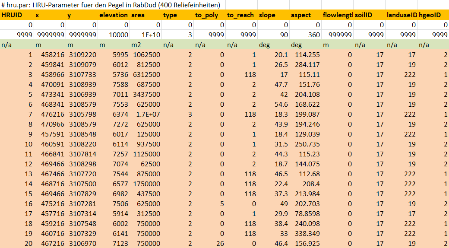Viewport: 449px width, 248px height.
Task: Select the to_poly header cell
Action: coord(210,15)
